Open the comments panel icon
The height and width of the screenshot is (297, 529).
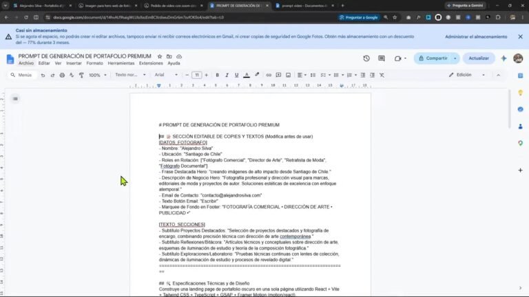pos(382,58)
